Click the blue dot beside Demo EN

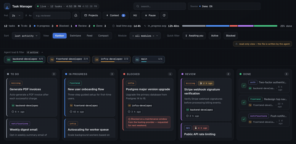(x=200, y=6)
